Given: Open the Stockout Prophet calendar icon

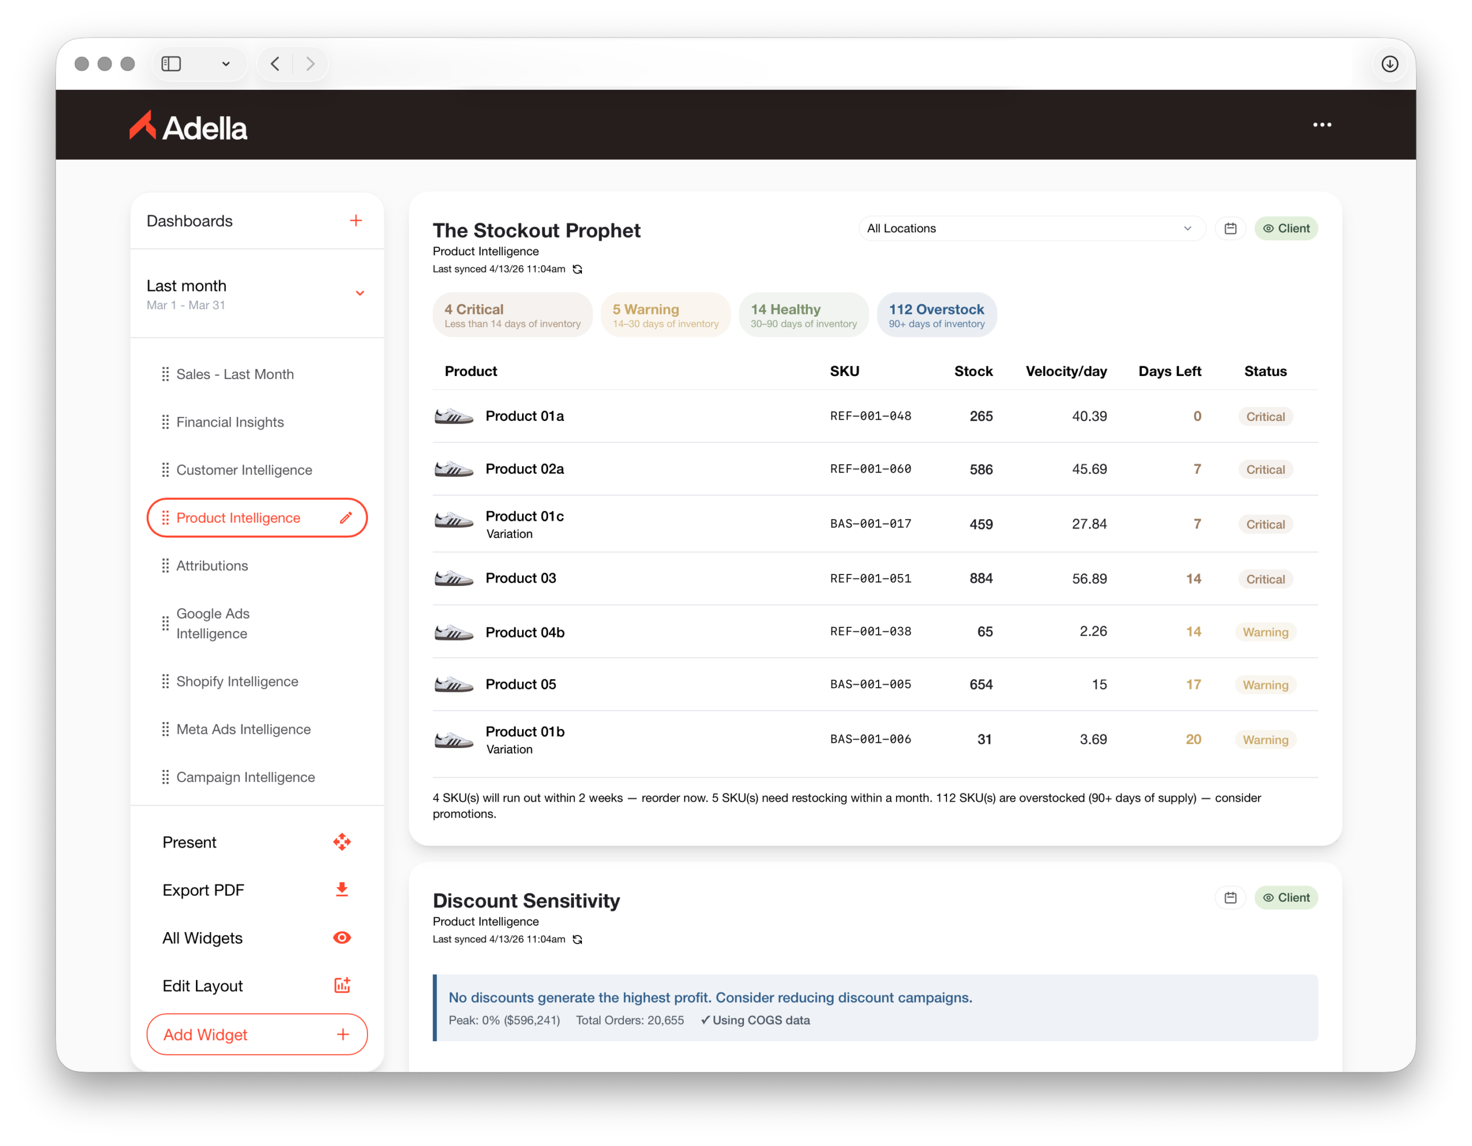Looking at the screenshot, I should pyautogui.click(x=1230, y=228).
